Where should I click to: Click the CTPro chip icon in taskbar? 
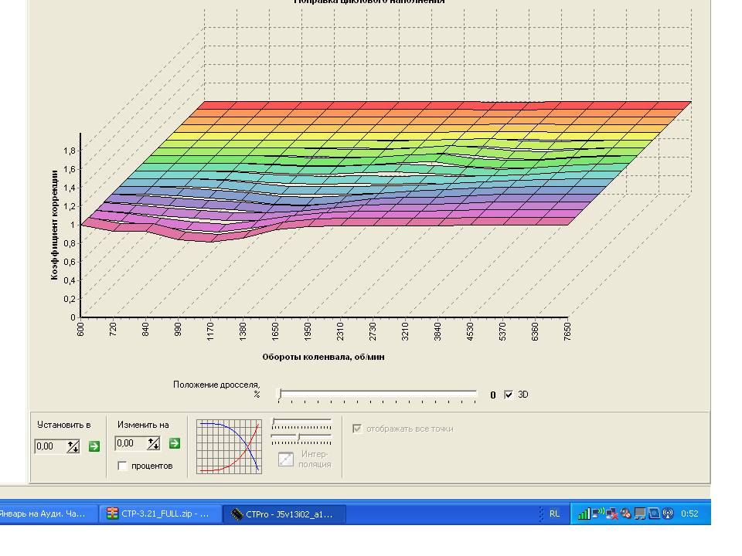[237, 514]
